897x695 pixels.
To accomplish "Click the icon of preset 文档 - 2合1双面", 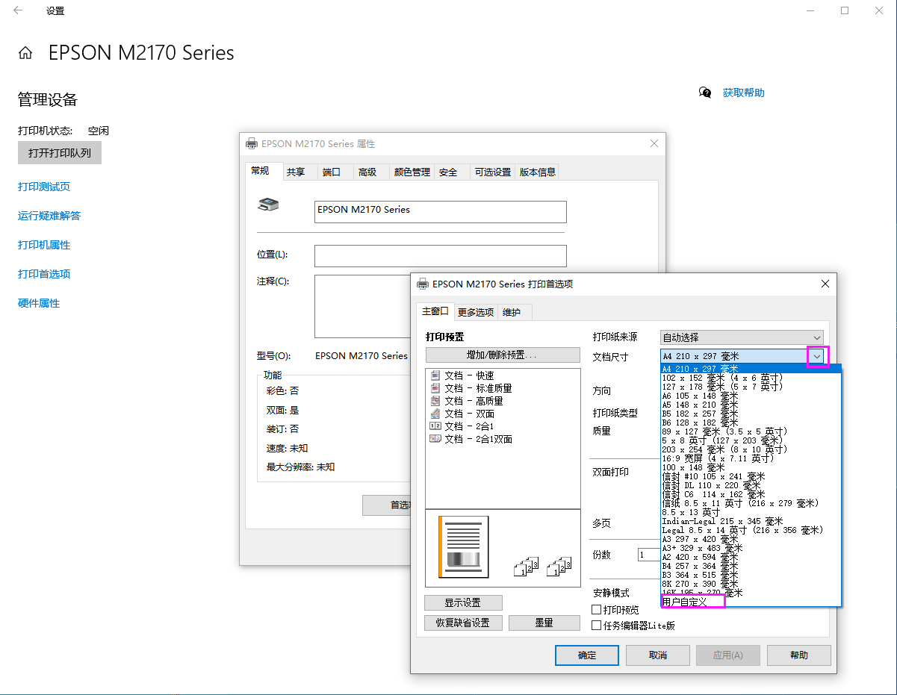I will (x=435, y=439).
